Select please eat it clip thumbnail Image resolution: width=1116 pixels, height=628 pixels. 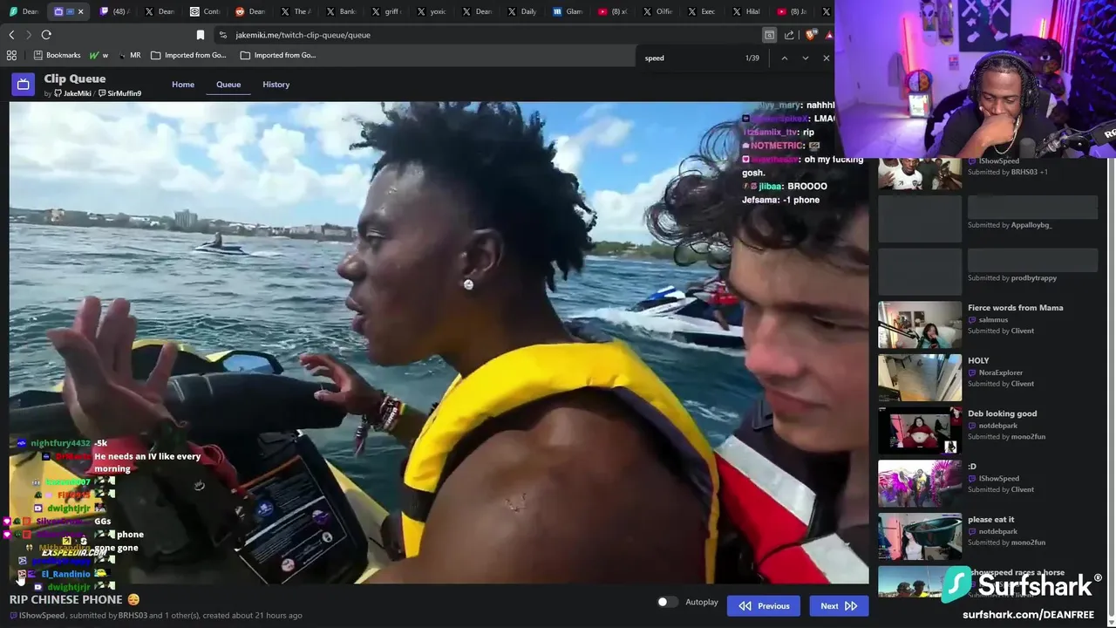[x=920, y=536]
